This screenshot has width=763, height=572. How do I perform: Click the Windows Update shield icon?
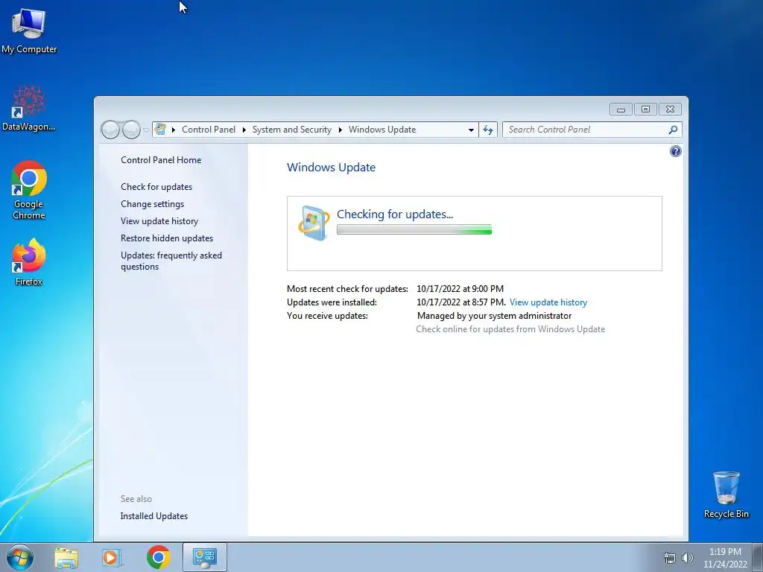(314, 223)
